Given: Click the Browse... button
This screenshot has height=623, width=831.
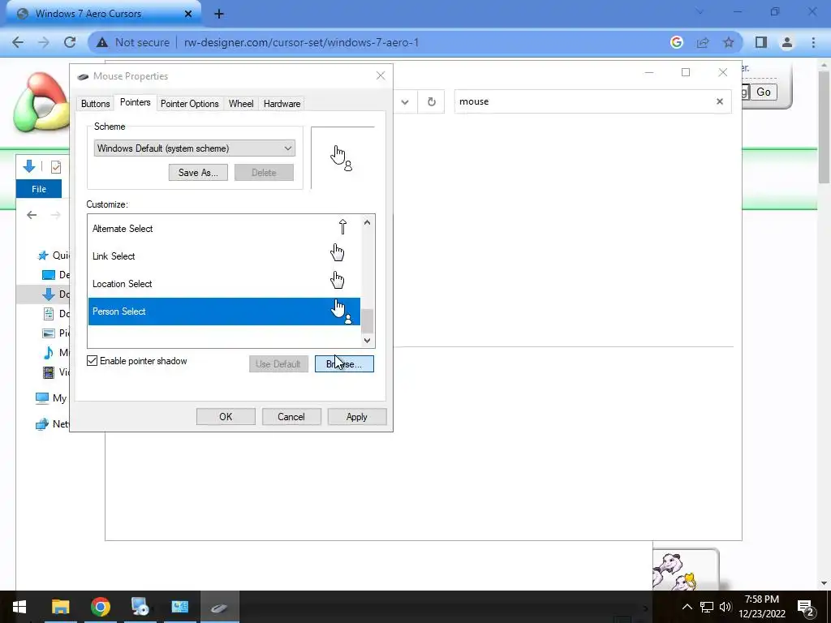Looking at the screenshot, I should 344,364.
